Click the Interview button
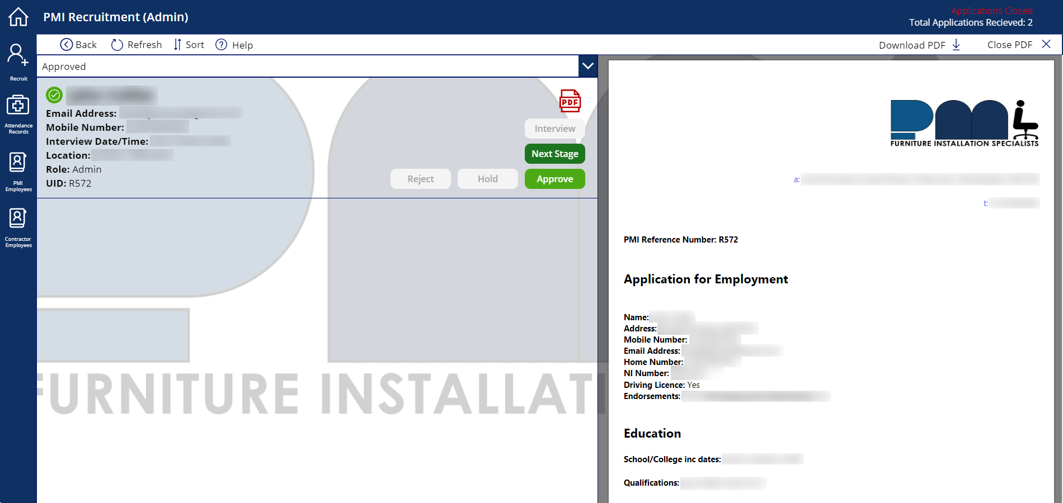 click(x=554, y=129)
